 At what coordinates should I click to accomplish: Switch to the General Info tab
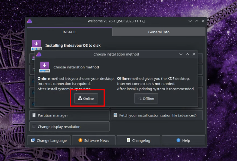coord(159,32)
